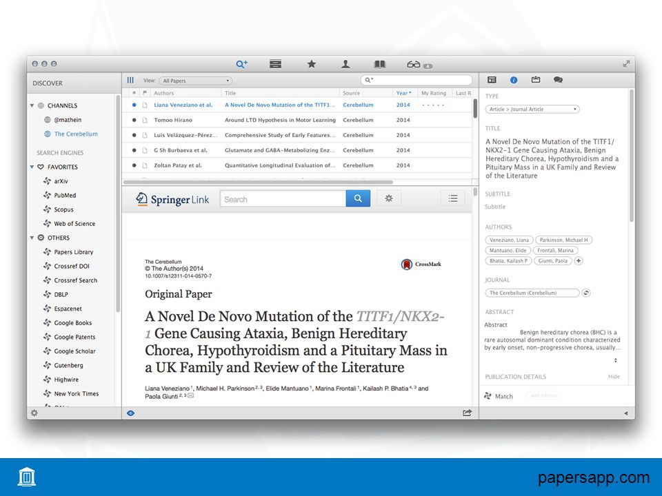Open the Sources book icon in toolbar
The height and width of the screenshot is (496, 662).
[x=379, y=64]
